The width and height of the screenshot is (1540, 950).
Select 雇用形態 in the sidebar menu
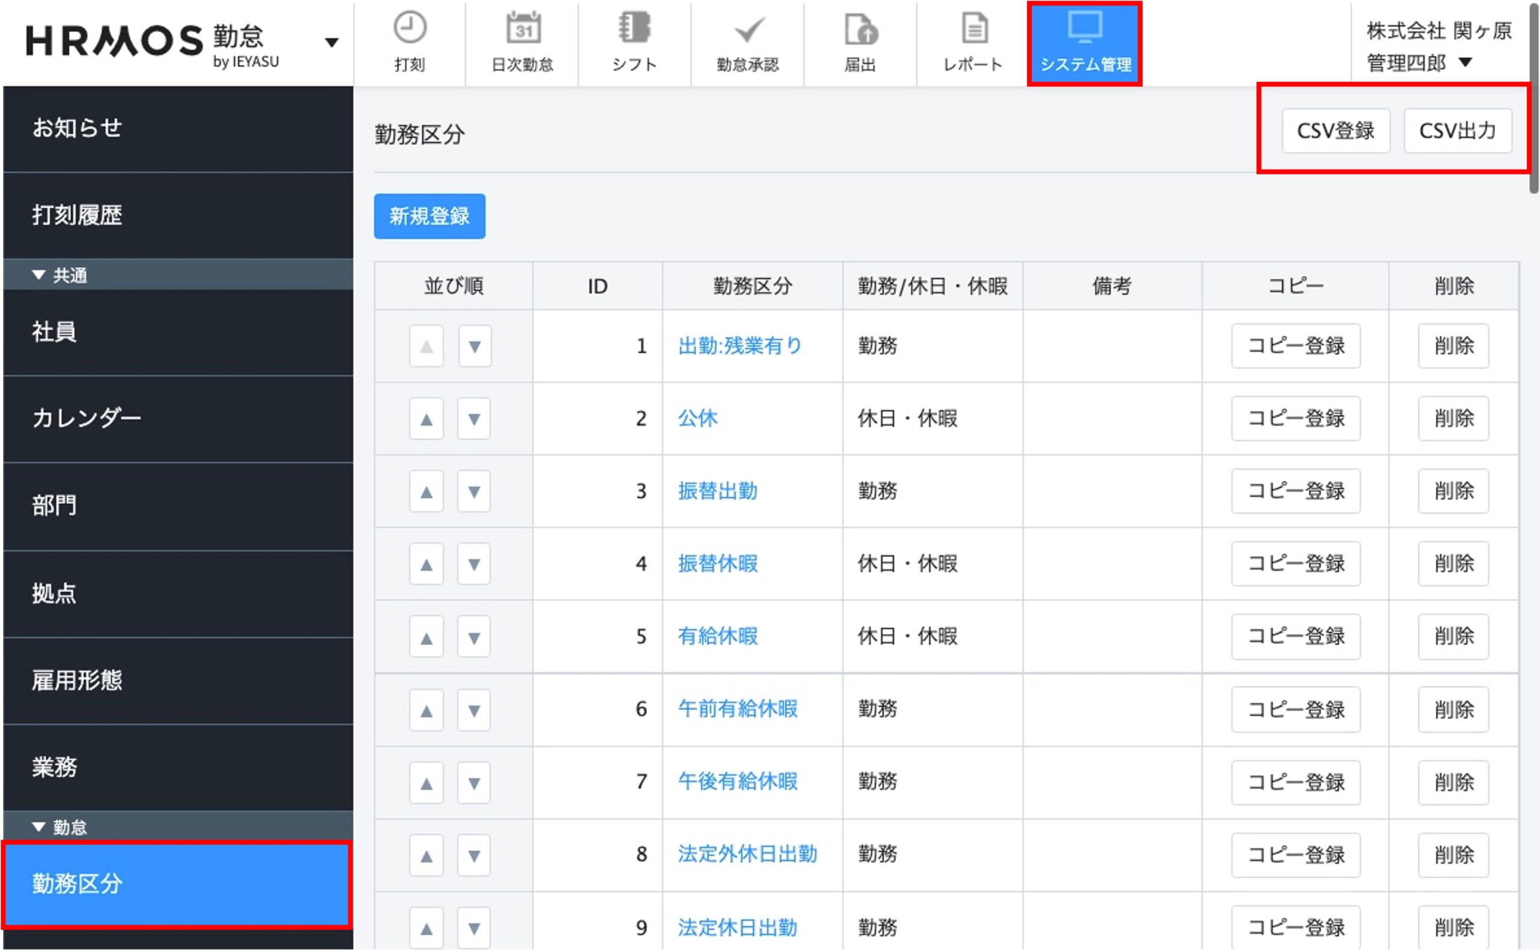(76, 681)
